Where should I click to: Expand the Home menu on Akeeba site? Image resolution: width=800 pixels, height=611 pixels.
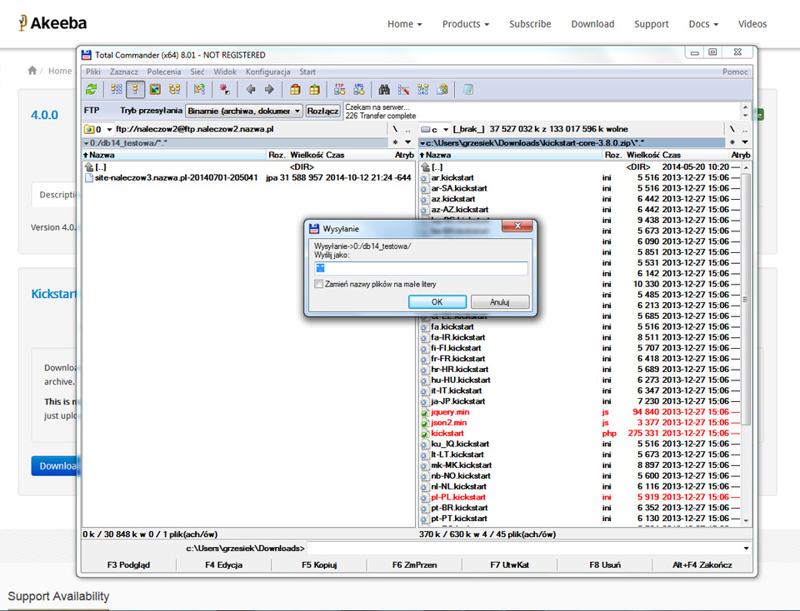(x=405, y=24)
